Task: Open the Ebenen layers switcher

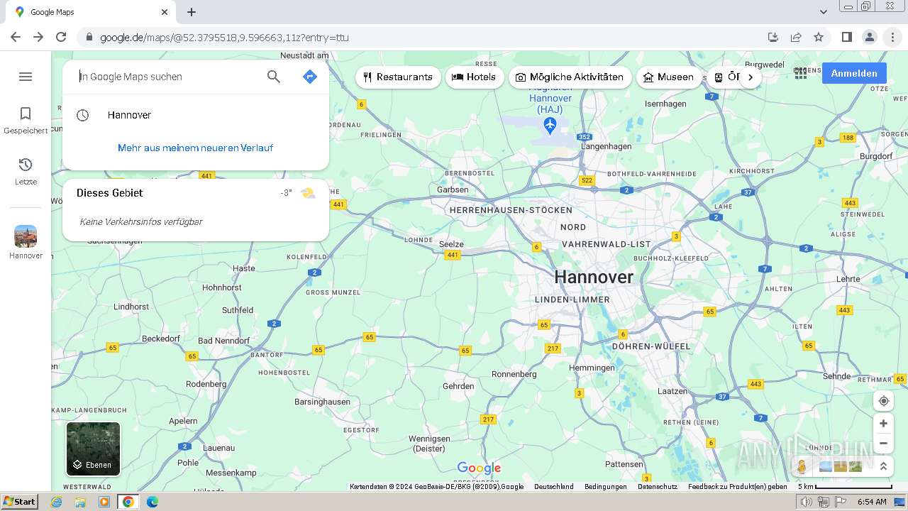Action: pos(94,449)
